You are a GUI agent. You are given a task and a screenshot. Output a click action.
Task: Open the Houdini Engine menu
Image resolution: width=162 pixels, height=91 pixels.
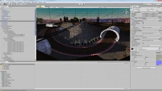(27, 2)
